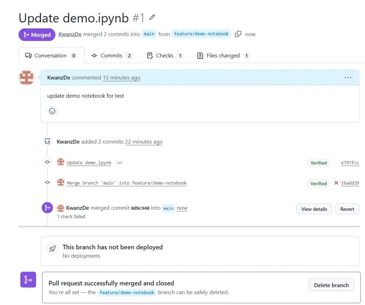This screenshot has width=365, height=305.
Task: Open the comment options three-dot menu
Action: click(x=348, y=78)
